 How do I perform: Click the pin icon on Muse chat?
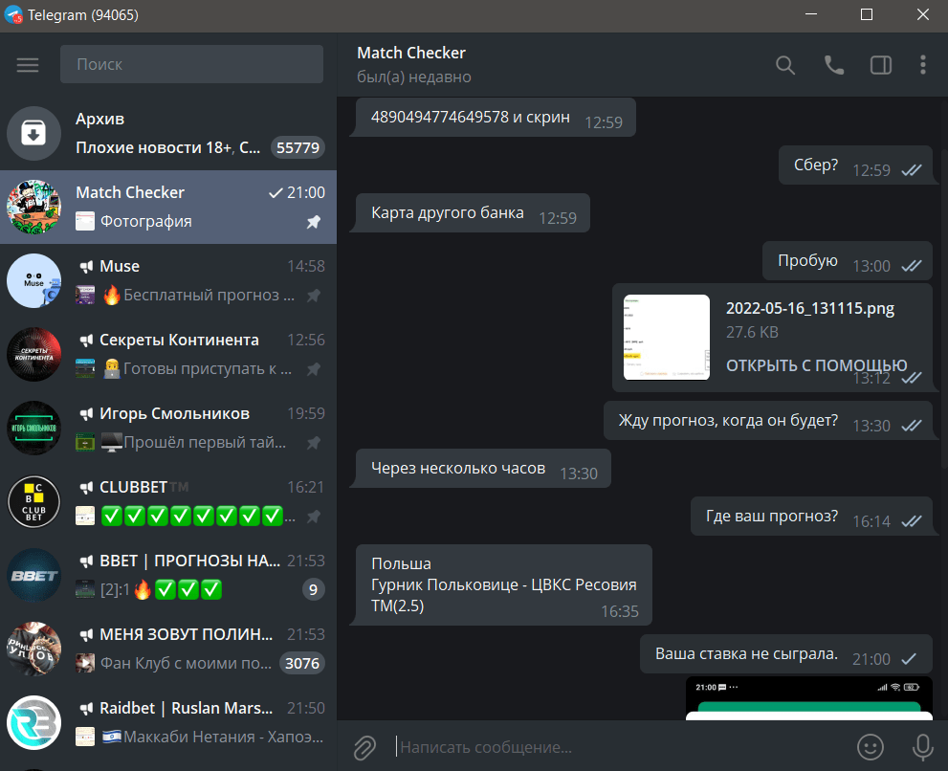click(313, 296)
